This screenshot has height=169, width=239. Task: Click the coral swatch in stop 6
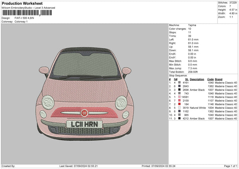(180, 100)
